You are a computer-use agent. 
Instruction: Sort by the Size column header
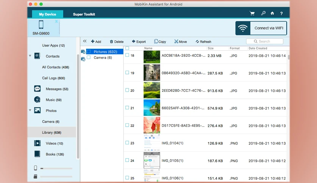click(x=210, y=48)
